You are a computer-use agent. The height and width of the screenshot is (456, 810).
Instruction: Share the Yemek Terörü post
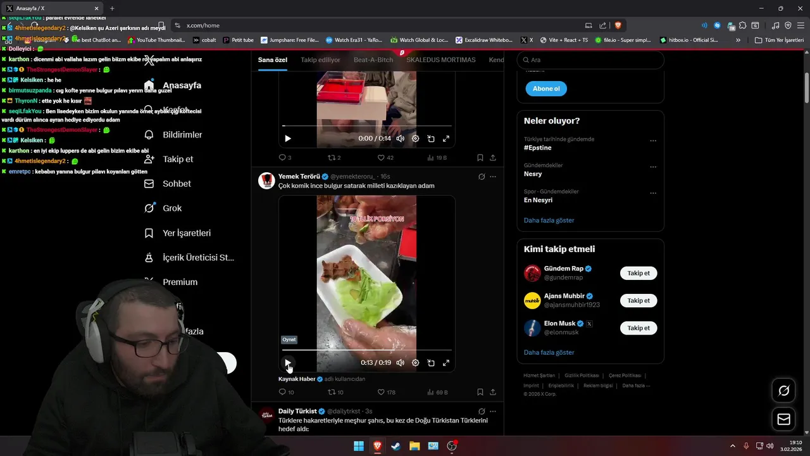tap(493, 392)
